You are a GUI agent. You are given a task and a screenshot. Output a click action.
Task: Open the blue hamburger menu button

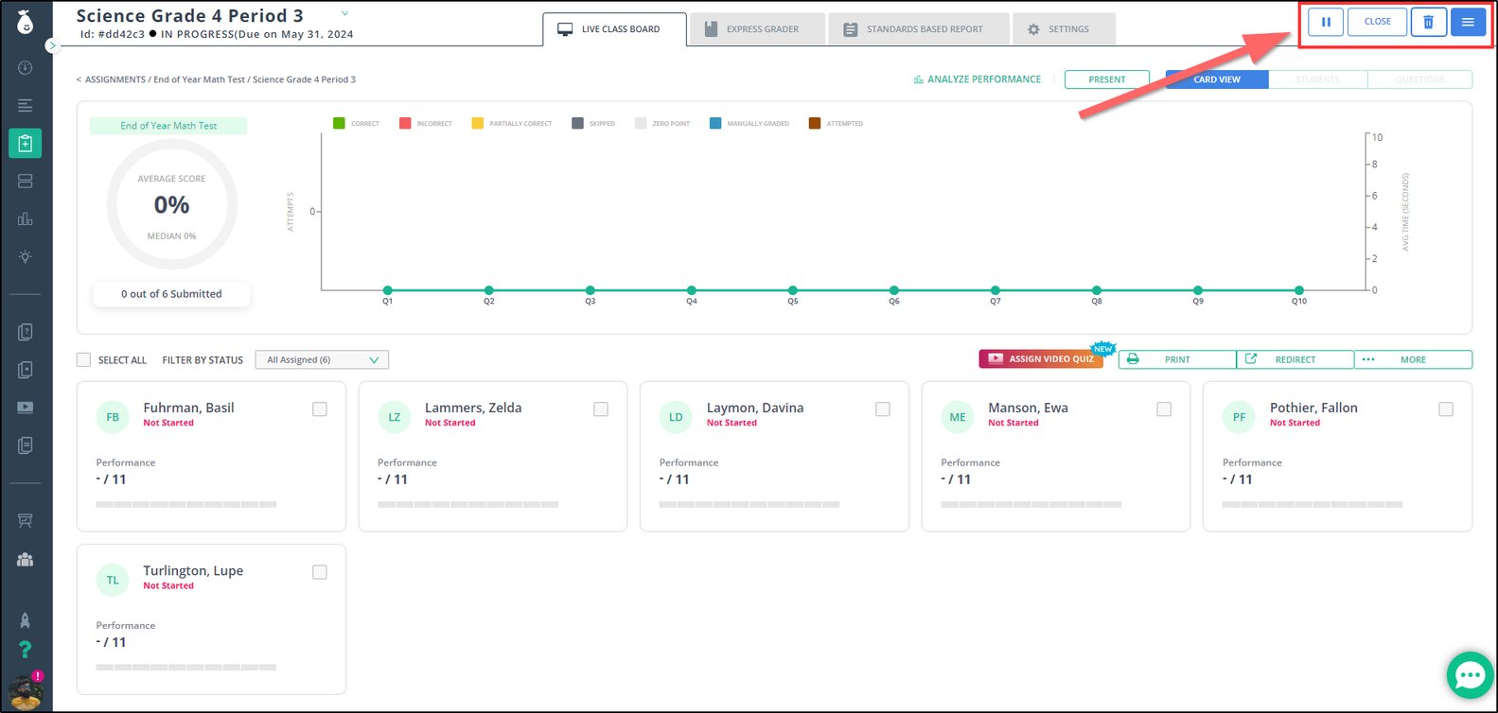pos(1468,22)
